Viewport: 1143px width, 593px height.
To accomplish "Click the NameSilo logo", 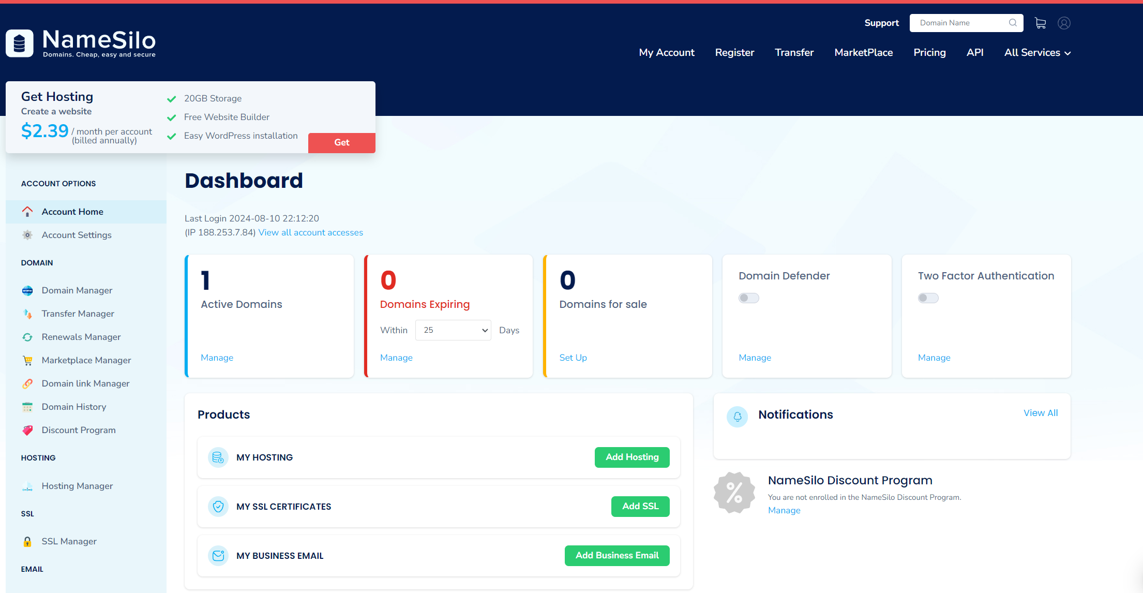I will [x=81, y=42].
